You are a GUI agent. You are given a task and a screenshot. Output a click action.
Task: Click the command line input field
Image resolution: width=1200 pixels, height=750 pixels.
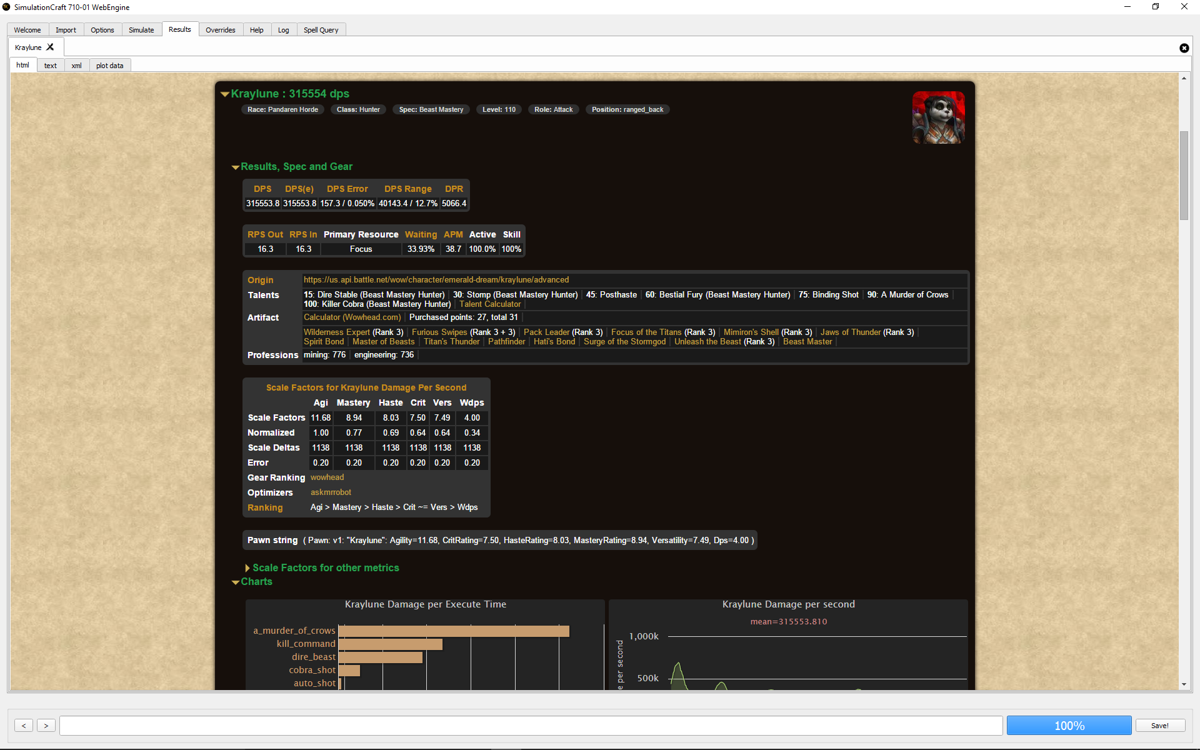(x=531, y=726)
